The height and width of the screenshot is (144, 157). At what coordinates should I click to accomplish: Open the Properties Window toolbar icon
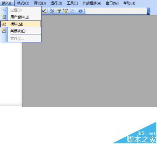coord(58,11)
